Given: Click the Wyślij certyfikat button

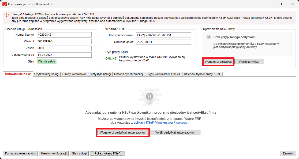Looking at the screenshot, I should pos(249,62).
